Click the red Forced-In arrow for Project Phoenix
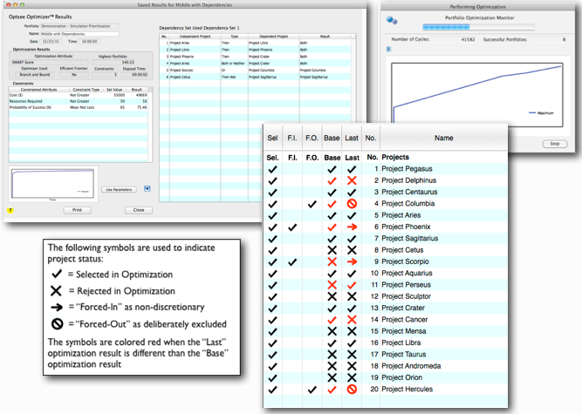The image size is (582, 414). tap(352, 227)
